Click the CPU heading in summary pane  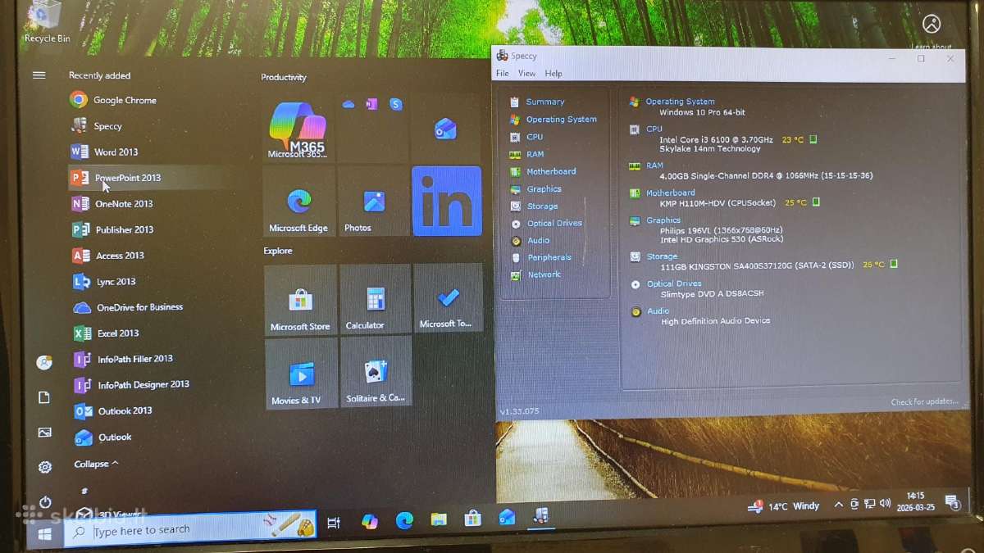click(x=654, y=129)
